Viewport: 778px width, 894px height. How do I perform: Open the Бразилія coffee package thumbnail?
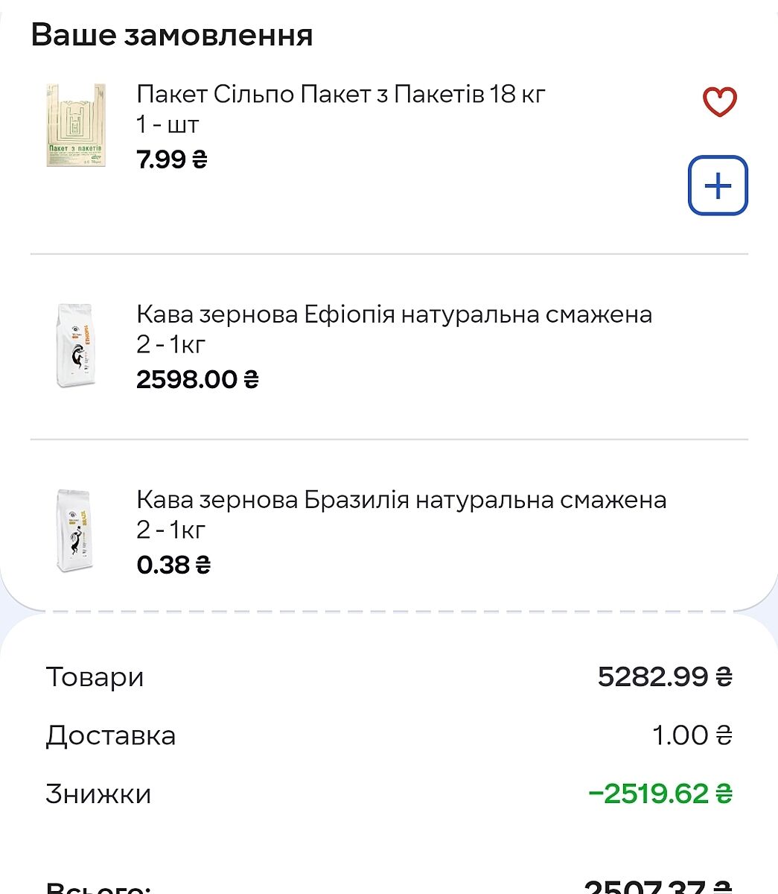click(76, 530)
